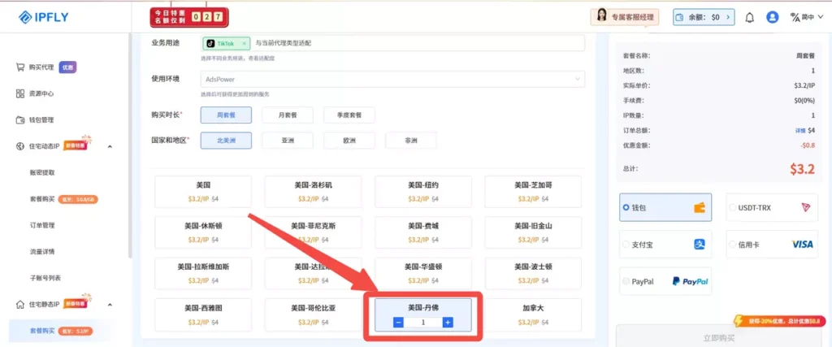Open the notification bell
The width and height of the screenshot is (832, 347).
click(749, 18)
